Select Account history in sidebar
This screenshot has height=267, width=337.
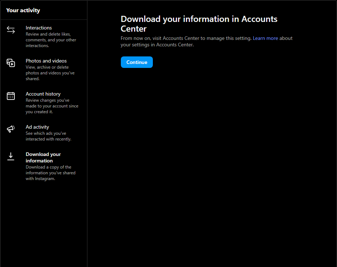[44, 103]
